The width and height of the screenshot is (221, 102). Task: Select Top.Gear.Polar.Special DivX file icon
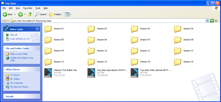pos(134,73)
